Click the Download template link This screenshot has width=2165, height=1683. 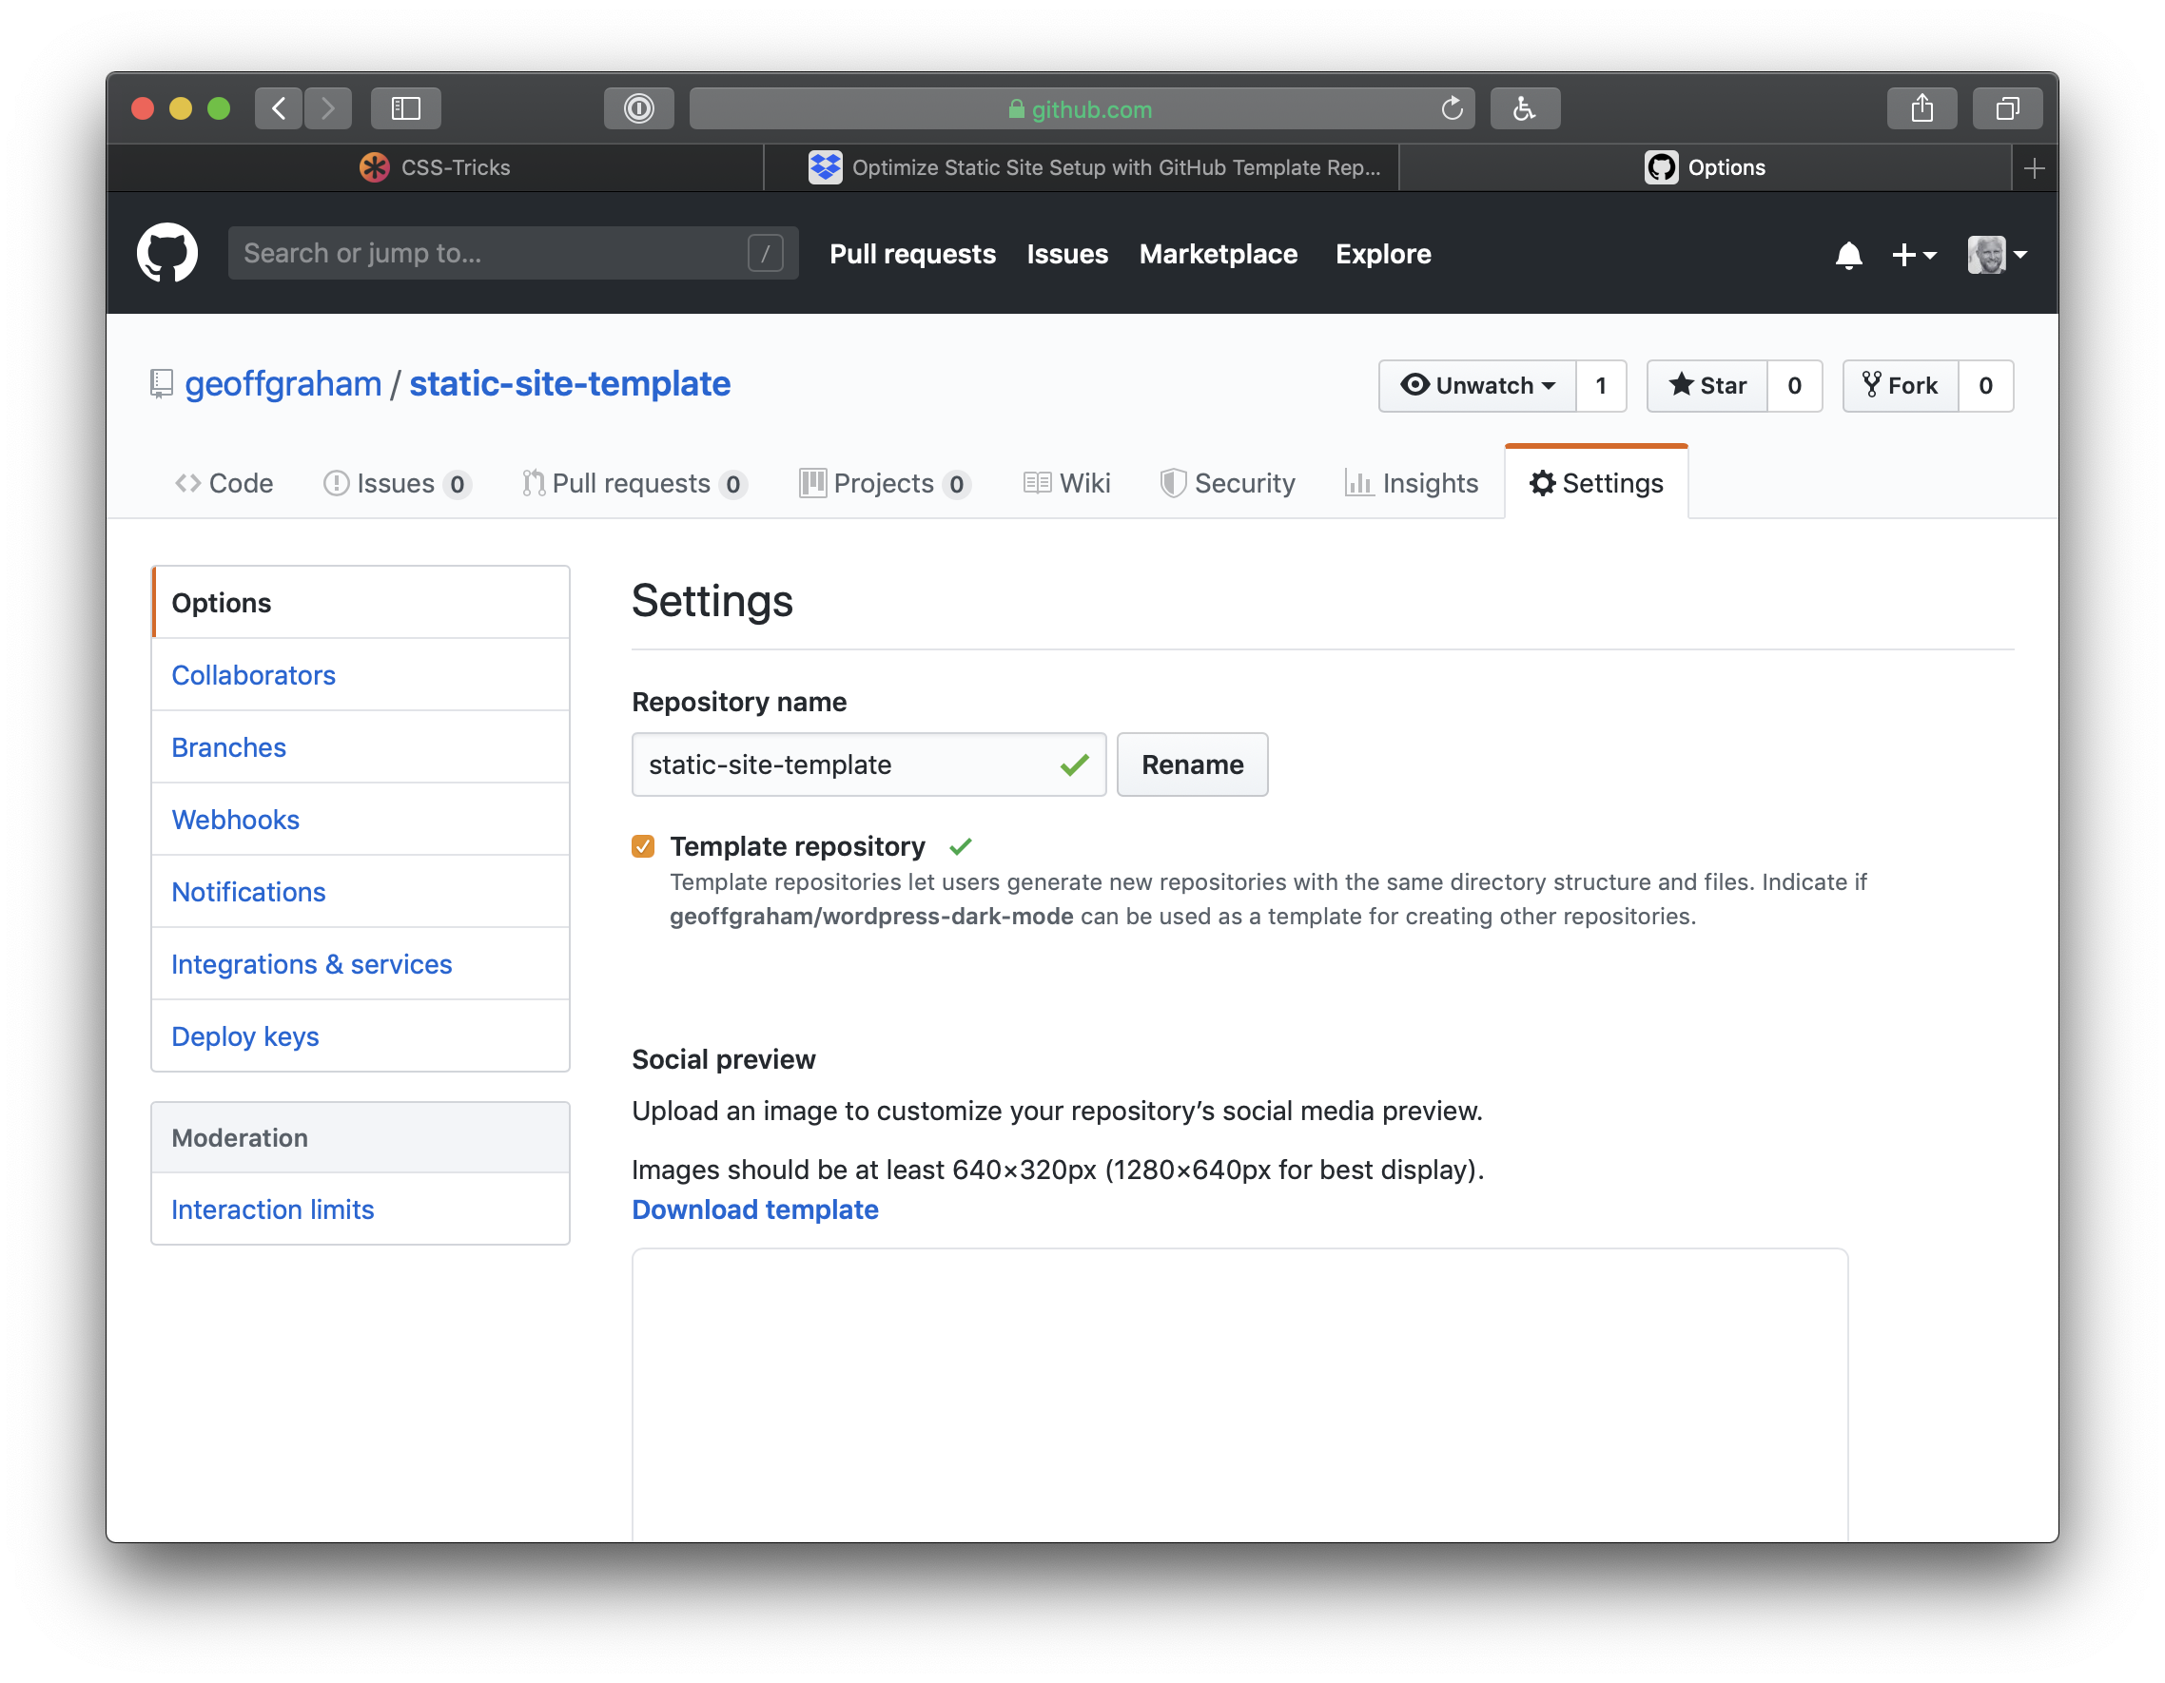pos(755,1209)
